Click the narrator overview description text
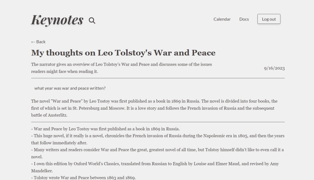Image resolution: width=314 pixels, height=180 pixels. [121, 68]
